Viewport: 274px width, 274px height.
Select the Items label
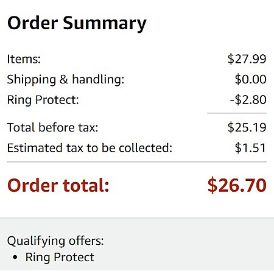pyautogui.click(x=24, y=59)
